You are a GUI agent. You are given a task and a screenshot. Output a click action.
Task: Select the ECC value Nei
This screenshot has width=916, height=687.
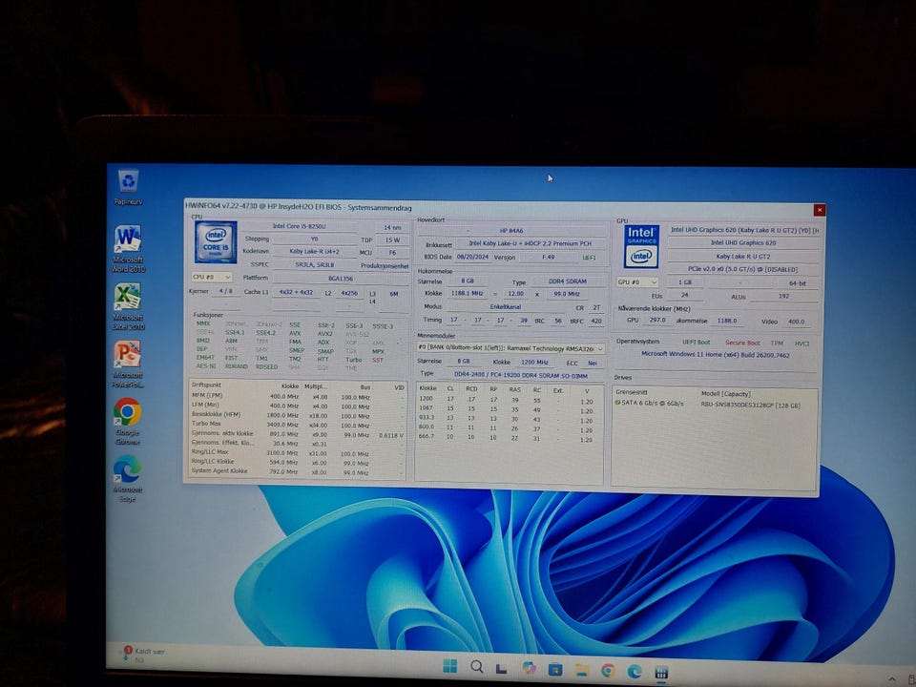(593, 363)
